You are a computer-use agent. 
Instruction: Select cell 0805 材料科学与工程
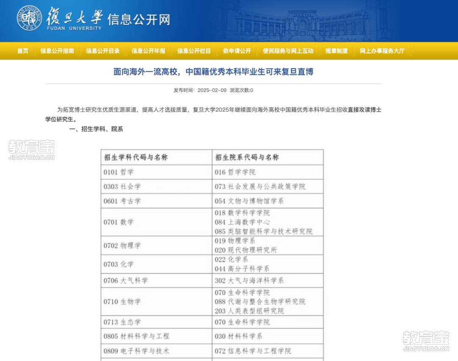(156, 336)
